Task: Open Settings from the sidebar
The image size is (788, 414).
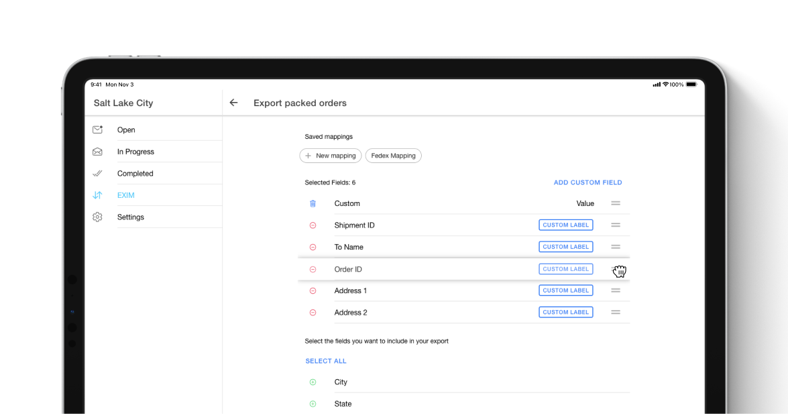Action: tap(130, 217)
